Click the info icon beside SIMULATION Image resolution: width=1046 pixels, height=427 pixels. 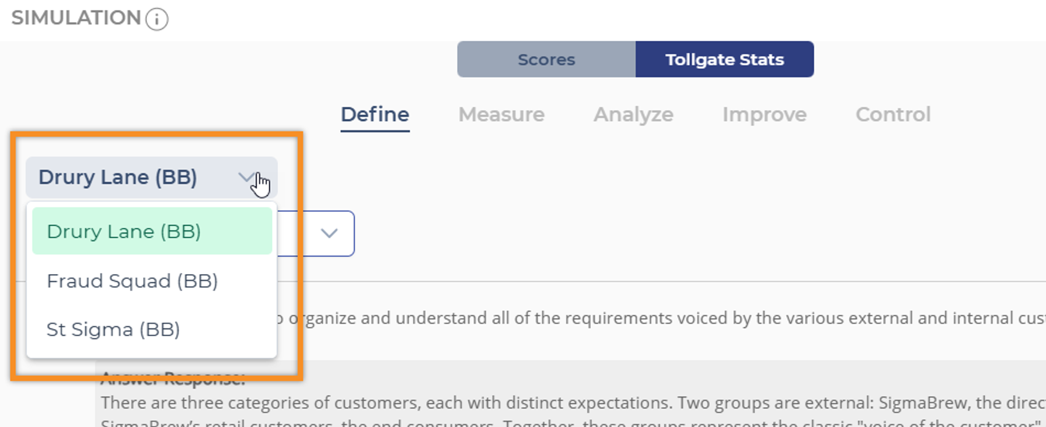tap(156, 19)
